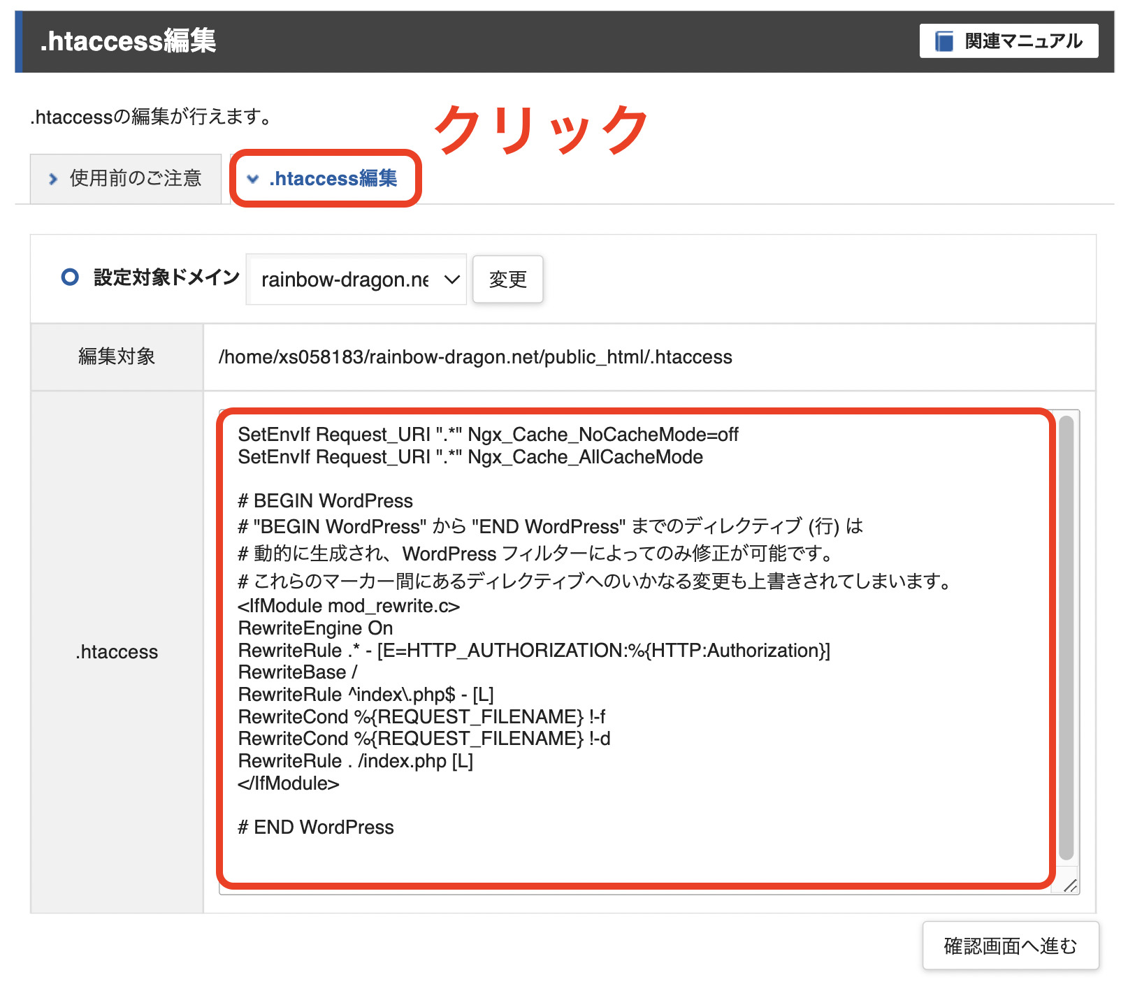Open the rainbow-dragon.net domain dropdown
The image size is (1128, 984).
(x=356, y=280)
